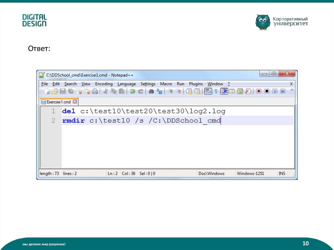Start macro recording with red dot icon

[x=259, y=92]
